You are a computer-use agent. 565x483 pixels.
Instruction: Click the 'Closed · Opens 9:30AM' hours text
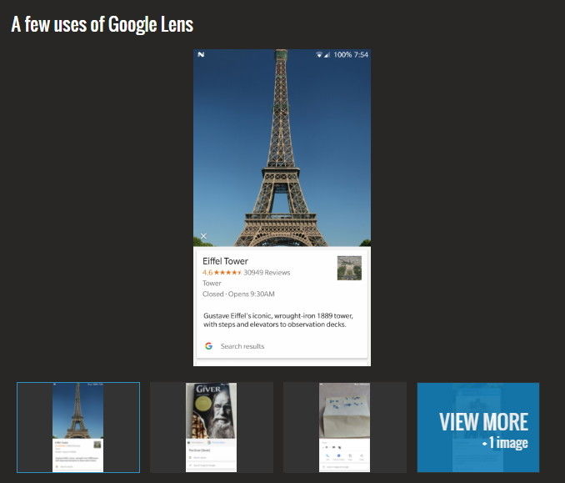238,294
